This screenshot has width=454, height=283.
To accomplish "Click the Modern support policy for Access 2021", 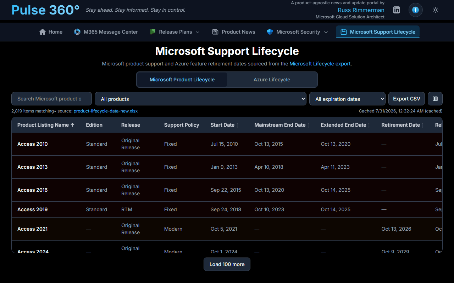I will click(173, 229).
